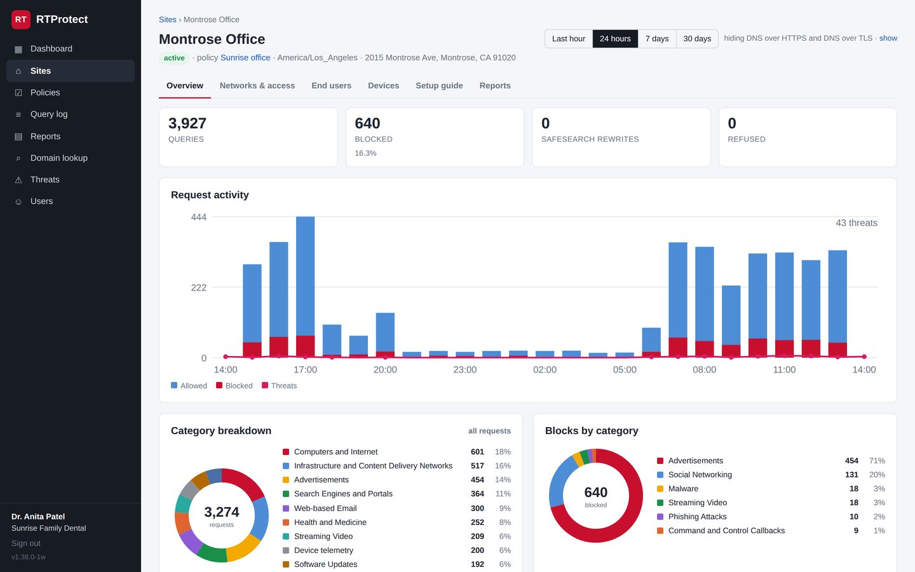This screenshot has width=915, height=572.
Task: Click the Domain lookup magnifier icon
Action: [x=18, y=158]
